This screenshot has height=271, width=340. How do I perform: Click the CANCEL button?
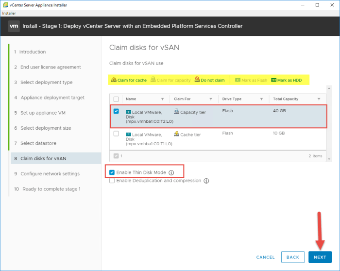click(265, 257)
